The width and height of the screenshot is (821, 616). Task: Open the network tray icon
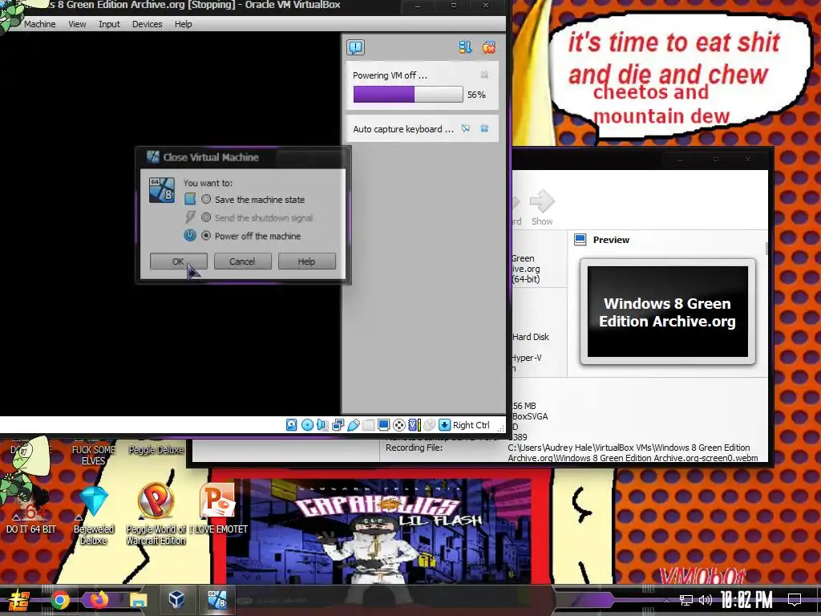pyautogui.click(x=686, y=600)
